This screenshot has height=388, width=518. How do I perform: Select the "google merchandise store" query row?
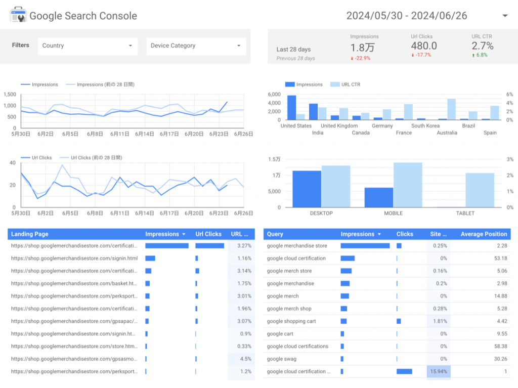[x=387, y=245]
